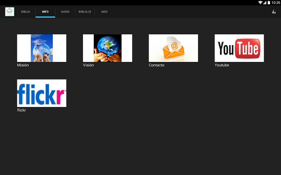This screenshot has width=281, height=175.
Task: Open the Misión globe thumbnail
Action: [x=42, y=48]
